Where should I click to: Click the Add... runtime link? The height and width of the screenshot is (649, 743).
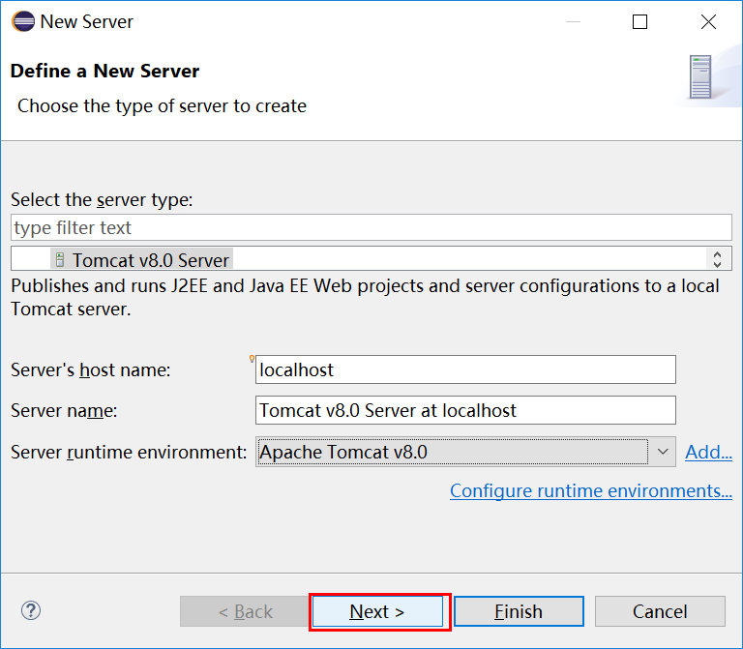(708, 452)
